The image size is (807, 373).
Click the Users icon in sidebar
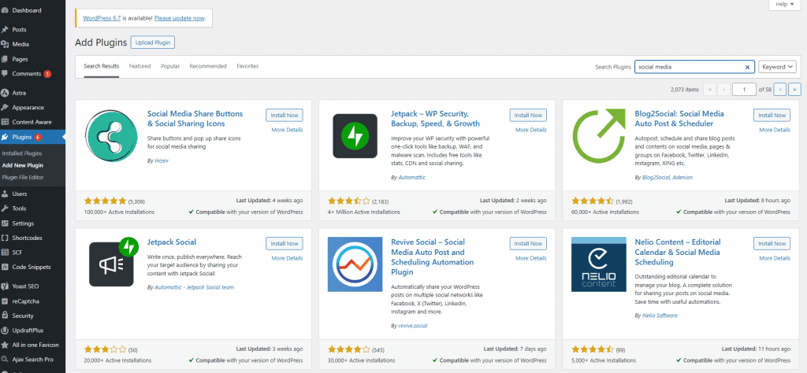pos(5,194)
